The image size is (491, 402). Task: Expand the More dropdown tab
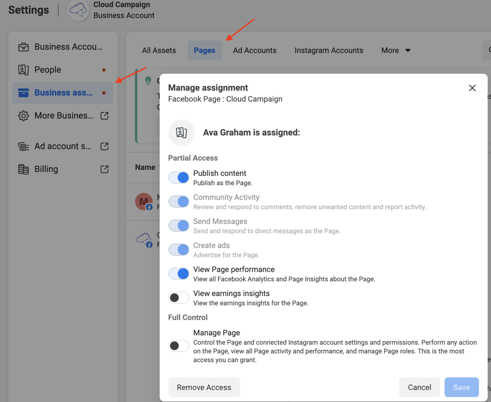[396, 50]
